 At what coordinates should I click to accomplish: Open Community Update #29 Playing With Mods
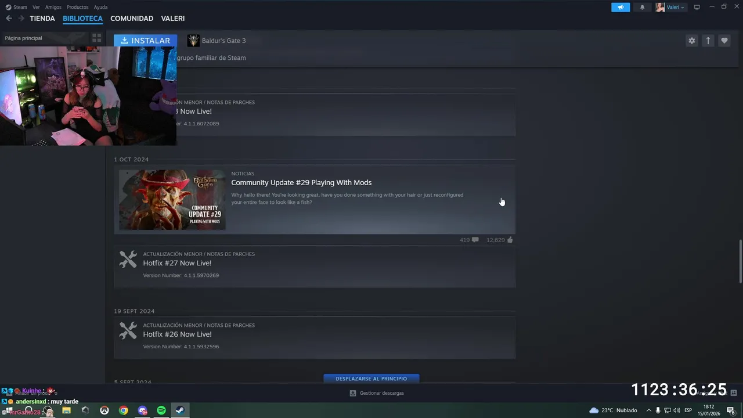point(301,182)
